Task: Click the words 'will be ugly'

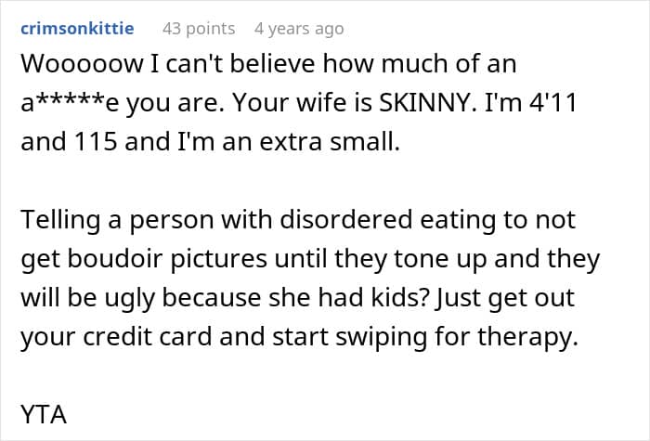Action: pos(87,298)
